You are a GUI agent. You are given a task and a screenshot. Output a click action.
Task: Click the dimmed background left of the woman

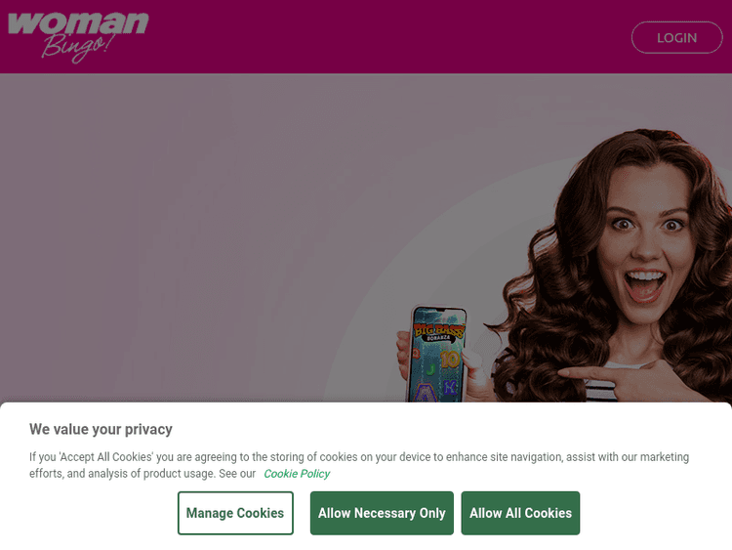(186, 233)
